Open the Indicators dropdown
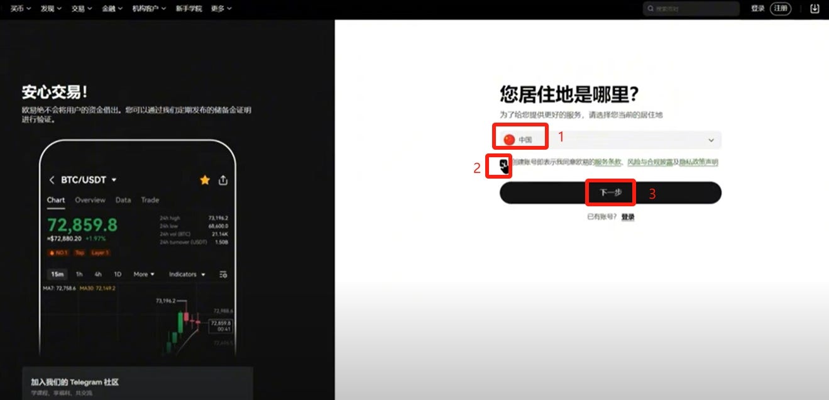The image size is (829, 400). (187, 274)
